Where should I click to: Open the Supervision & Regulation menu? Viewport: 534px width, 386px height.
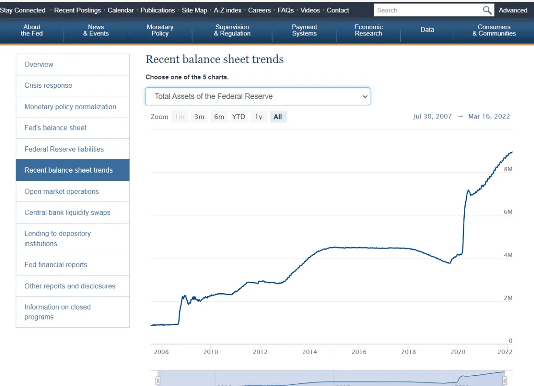click(232, 30)
